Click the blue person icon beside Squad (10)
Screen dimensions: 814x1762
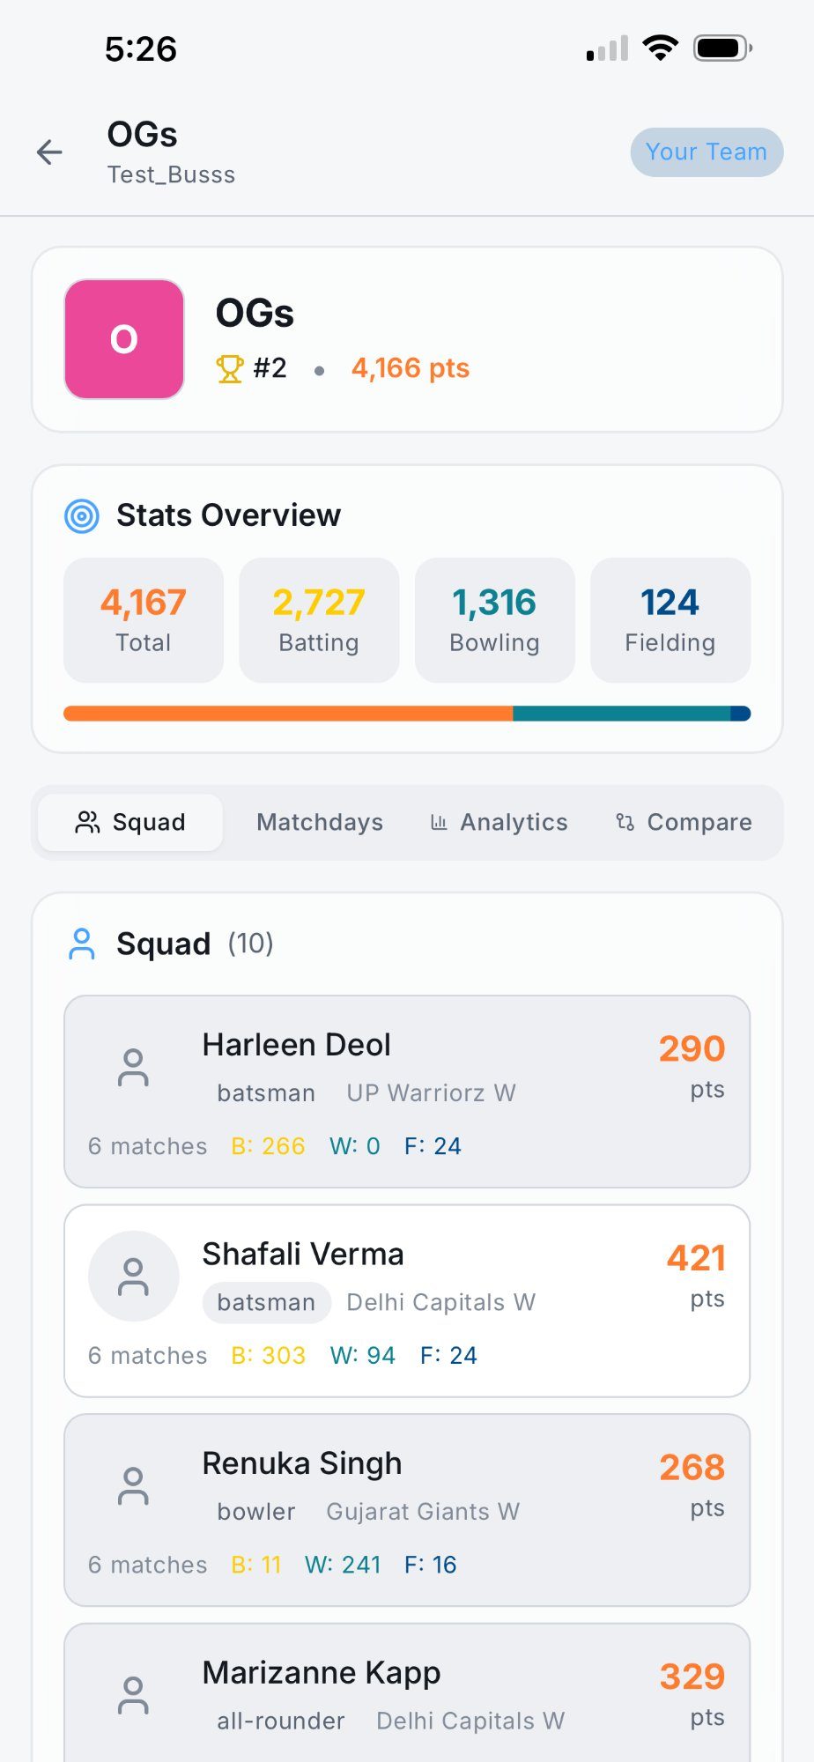tap(83, 943)
